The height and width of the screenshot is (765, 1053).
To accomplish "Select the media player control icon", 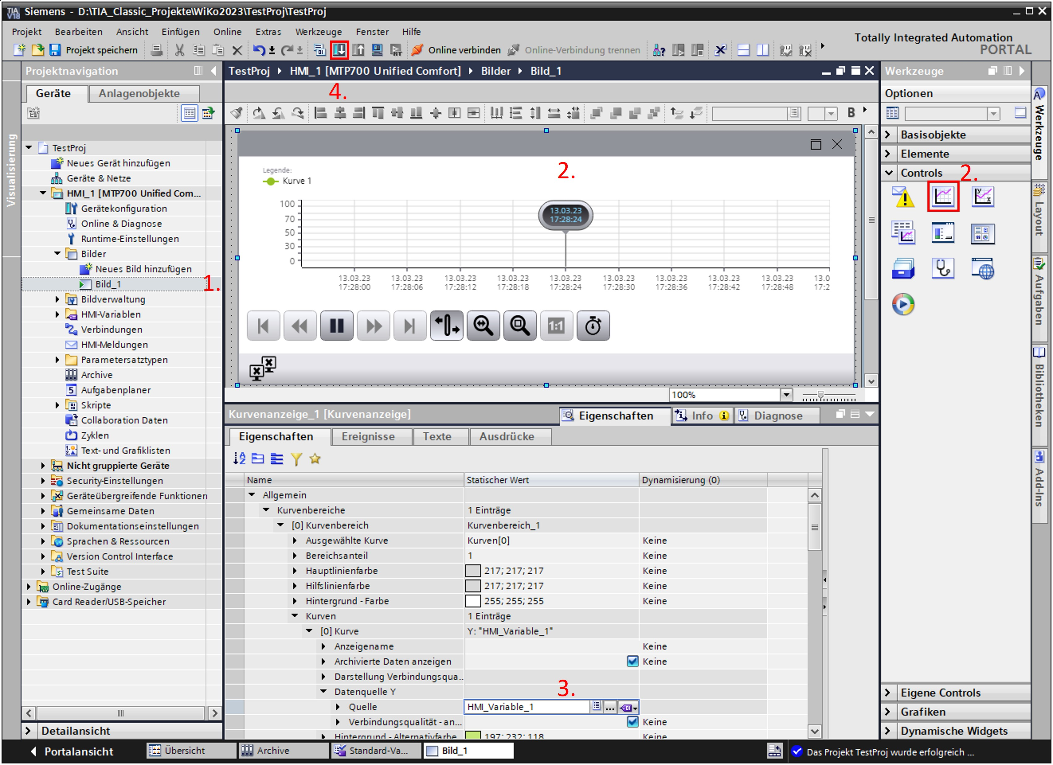I will coord(903,304).
